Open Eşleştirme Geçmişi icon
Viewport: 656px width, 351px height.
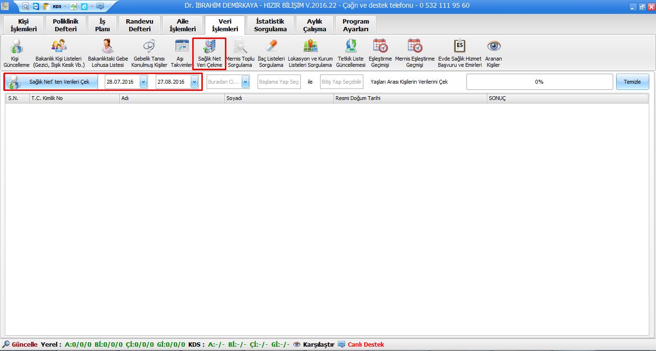click(380, 47)
